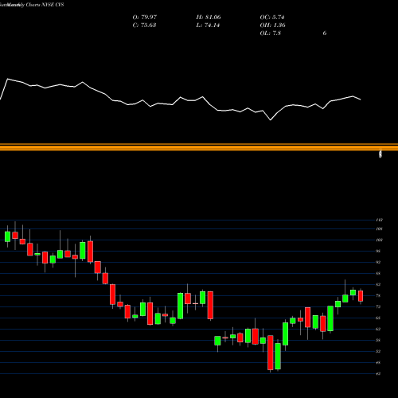The height and width of the screenshot is (398, 398).
Task: Select the low value "L: 74.14"
Action: coord(208,25)
